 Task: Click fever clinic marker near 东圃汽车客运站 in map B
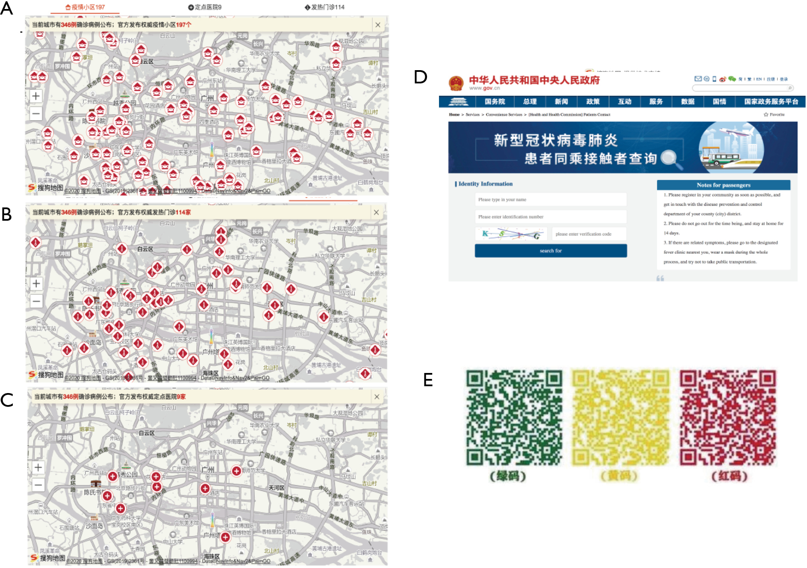coord(324,317)
